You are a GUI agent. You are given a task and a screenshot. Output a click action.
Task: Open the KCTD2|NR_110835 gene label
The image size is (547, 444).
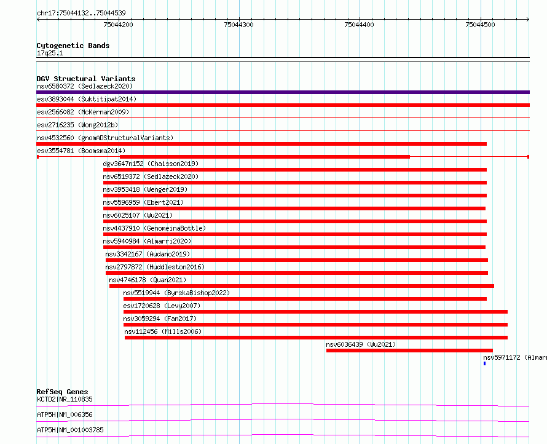65,400
